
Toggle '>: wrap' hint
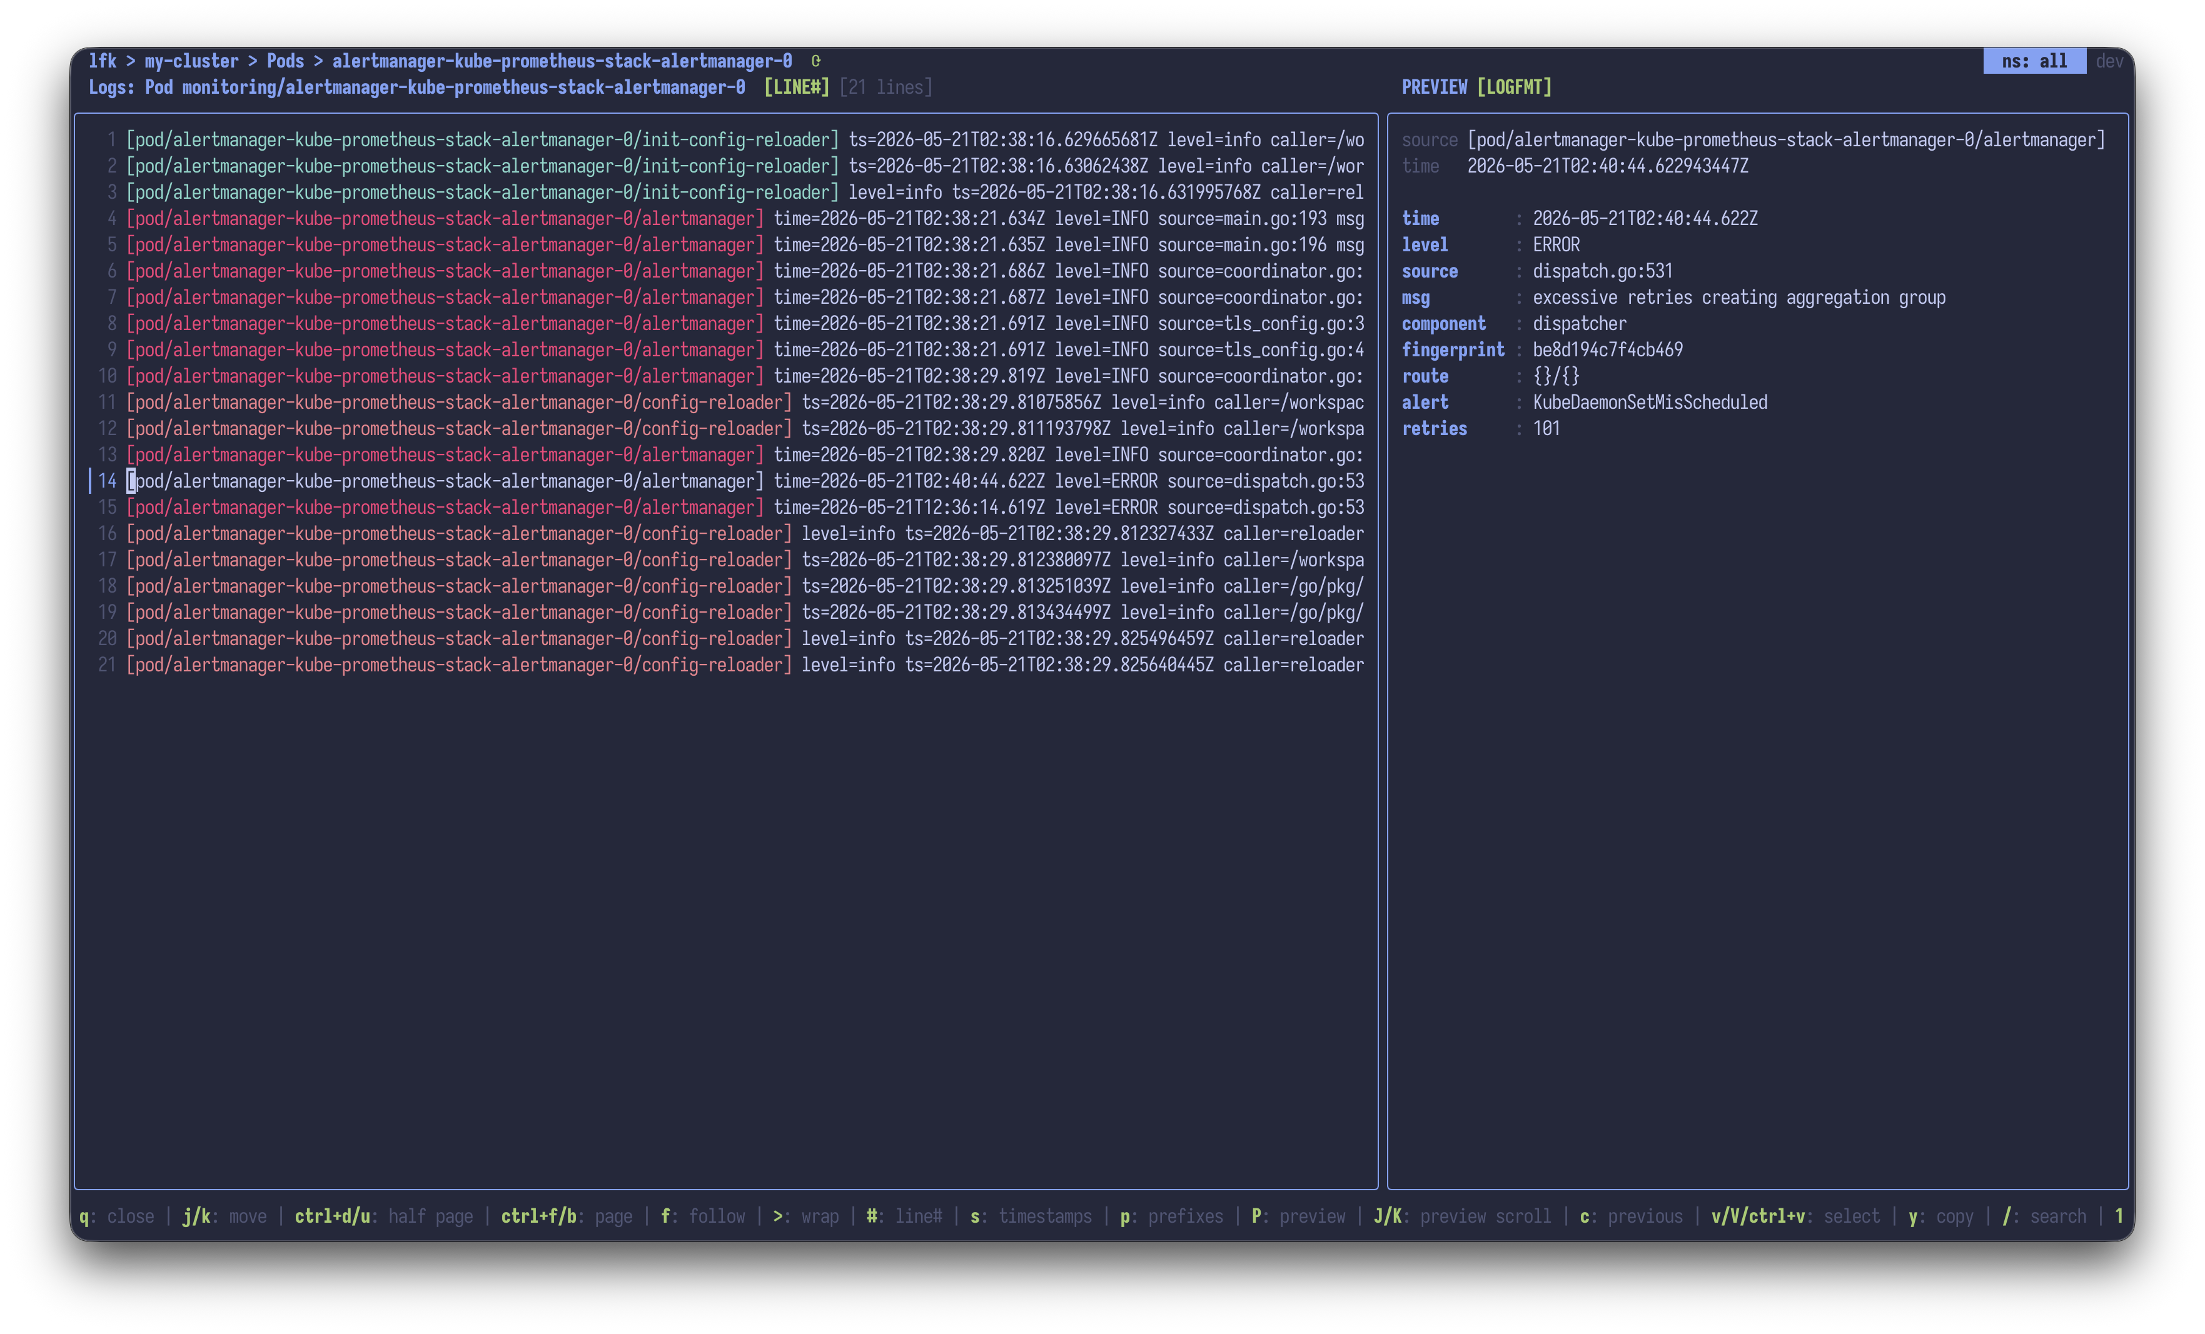pyautogui.click(x=805, y=1216)
